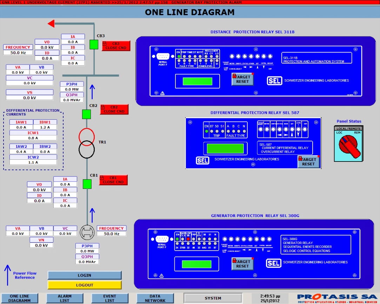Click the warning triangle on SEL 300G relay
Screen dimensions: 380x304
pos(161,276)
